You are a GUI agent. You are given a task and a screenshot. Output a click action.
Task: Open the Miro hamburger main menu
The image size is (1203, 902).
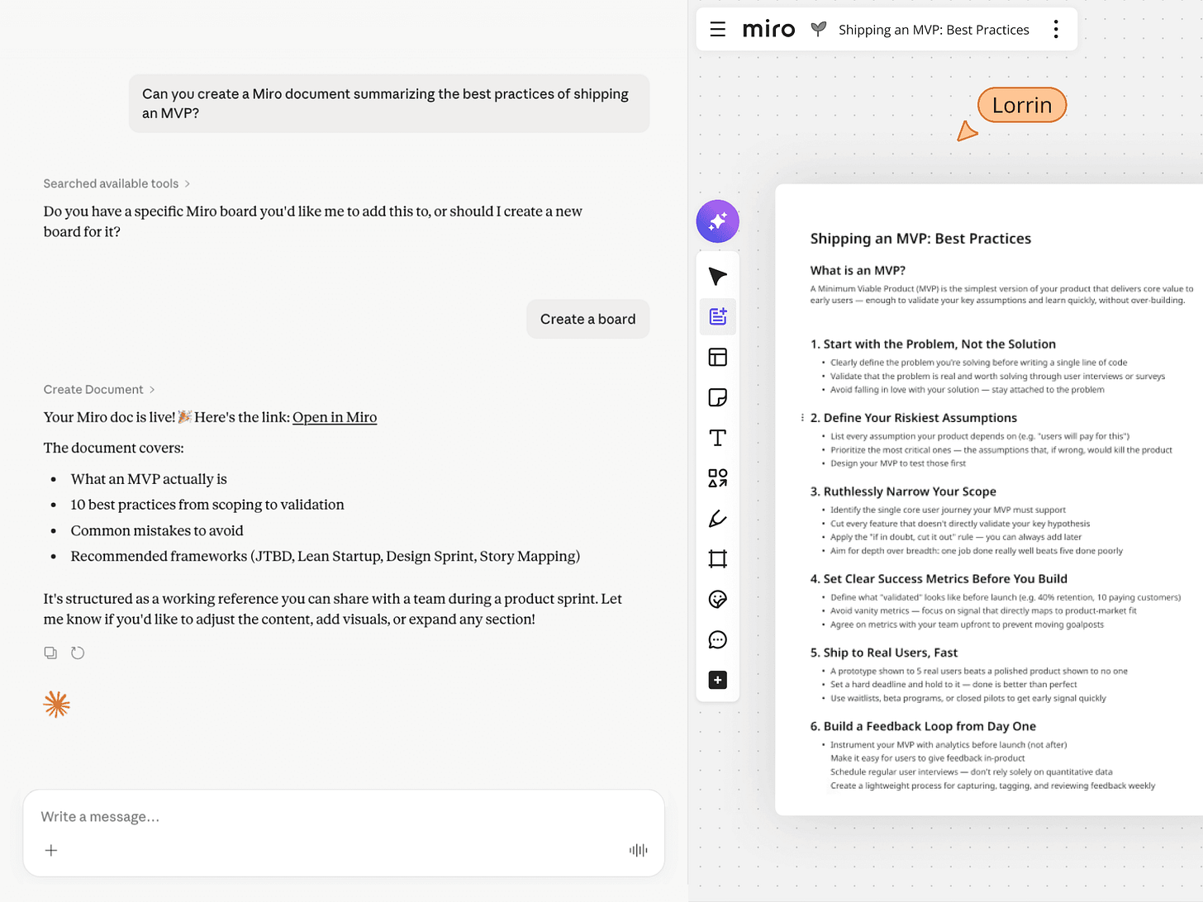[x=718, y=30]
